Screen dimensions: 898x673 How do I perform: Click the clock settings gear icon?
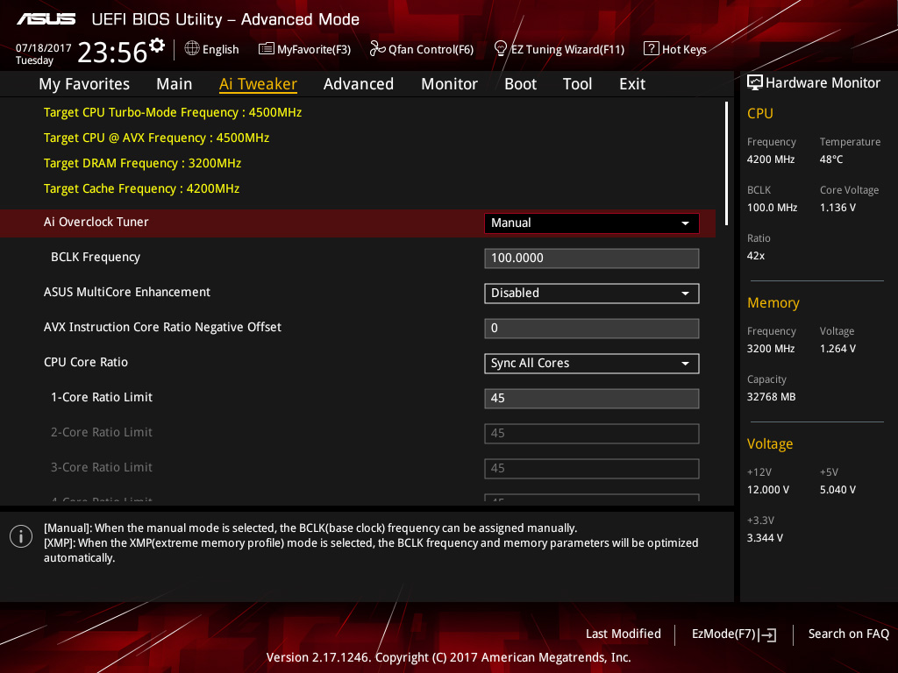[x=157, y=45]
